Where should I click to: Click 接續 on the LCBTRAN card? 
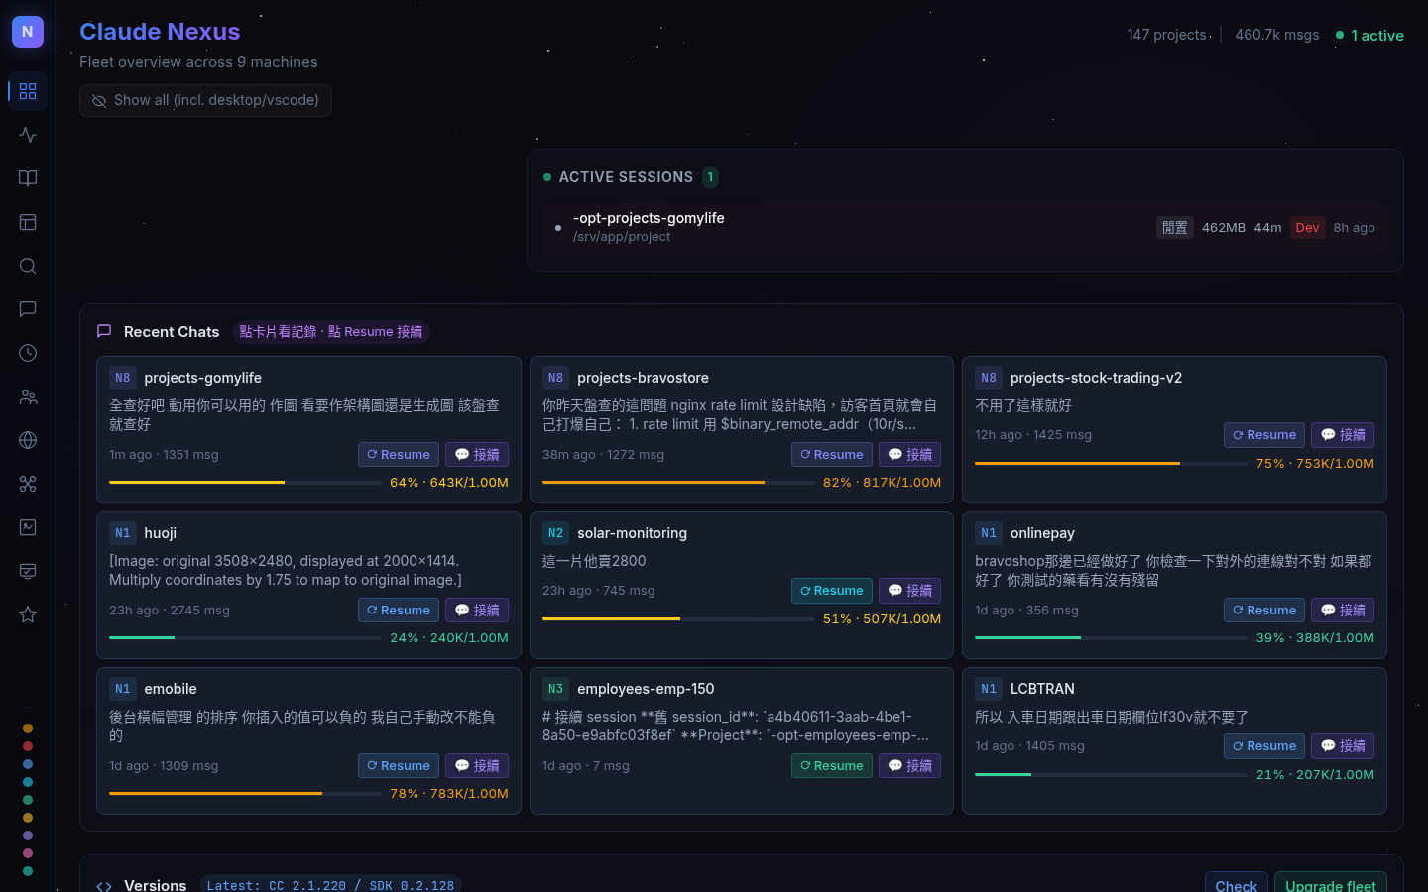1343,746
